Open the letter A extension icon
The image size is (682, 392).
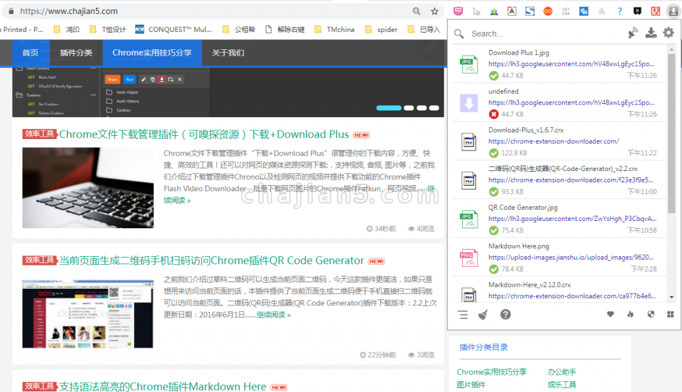click(512, 11)
